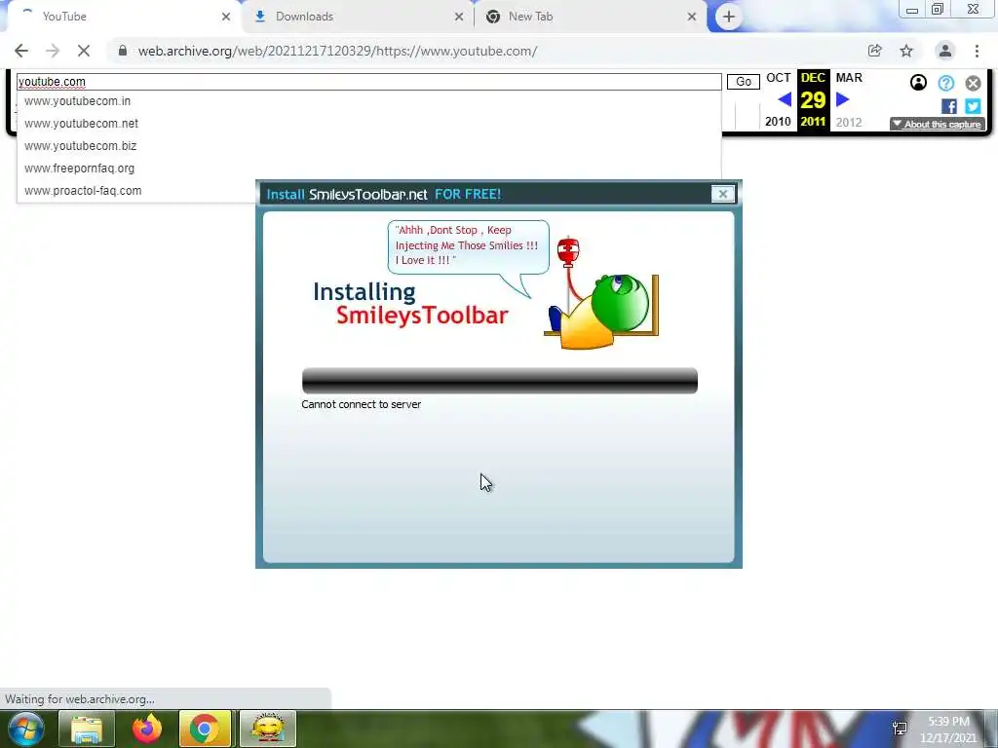Select suggestion www.freepornfaq.org
The image size is (998, 748).
[80, 168]
